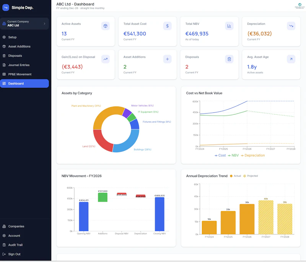Click the green Additions bar
The height and width of the screenshot is (262, 306).
coord(103,197)
